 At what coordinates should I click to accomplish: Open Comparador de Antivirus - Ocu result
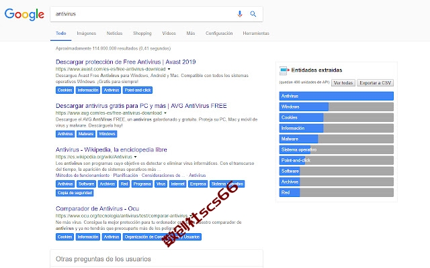coord(97,208)
